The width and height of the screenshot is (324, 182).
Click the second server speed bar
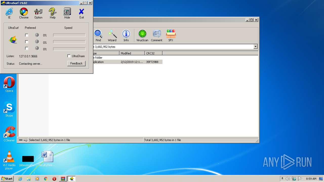coord(69,42)
